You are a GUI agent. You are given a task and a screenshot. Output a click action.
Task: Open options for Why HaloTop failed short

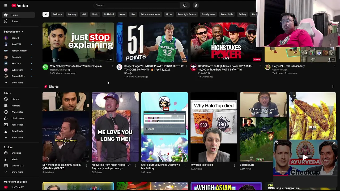click(234, 166)
